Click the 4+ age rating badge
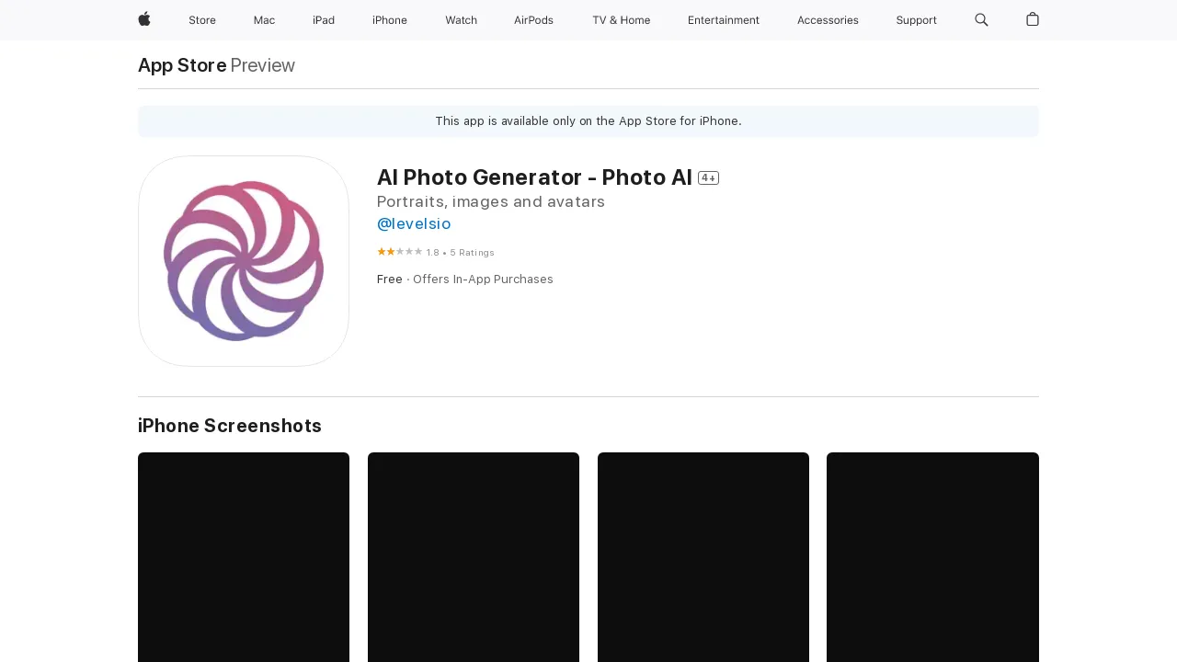 tap(708, 177)
